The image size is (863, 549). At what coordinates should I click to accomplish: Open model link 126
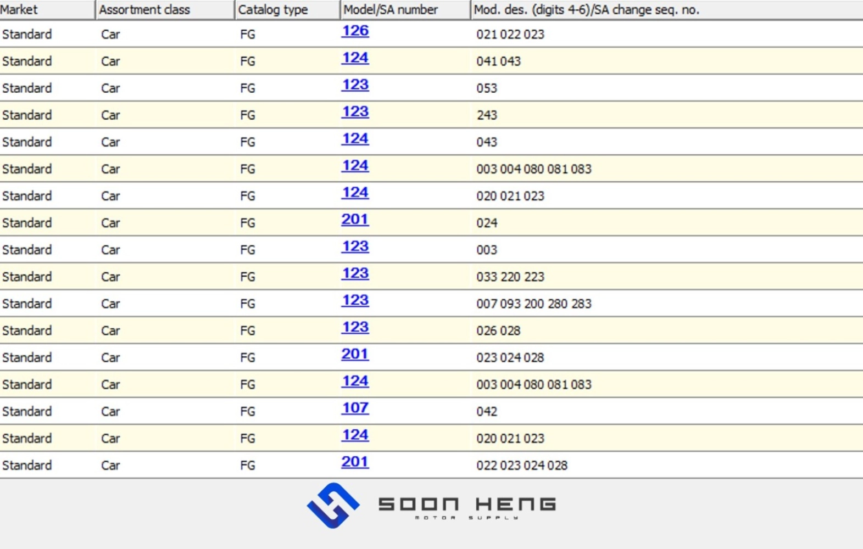[355, 31]
